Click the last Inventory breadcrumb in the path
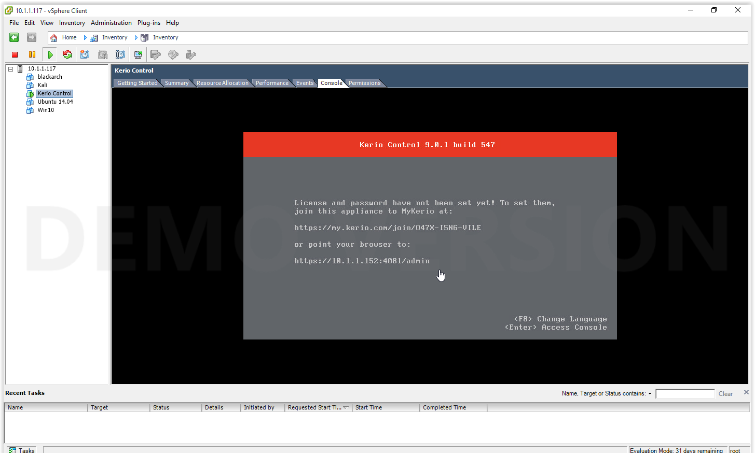This screenshot has height=453, width=755. click(x=166, y=37)
